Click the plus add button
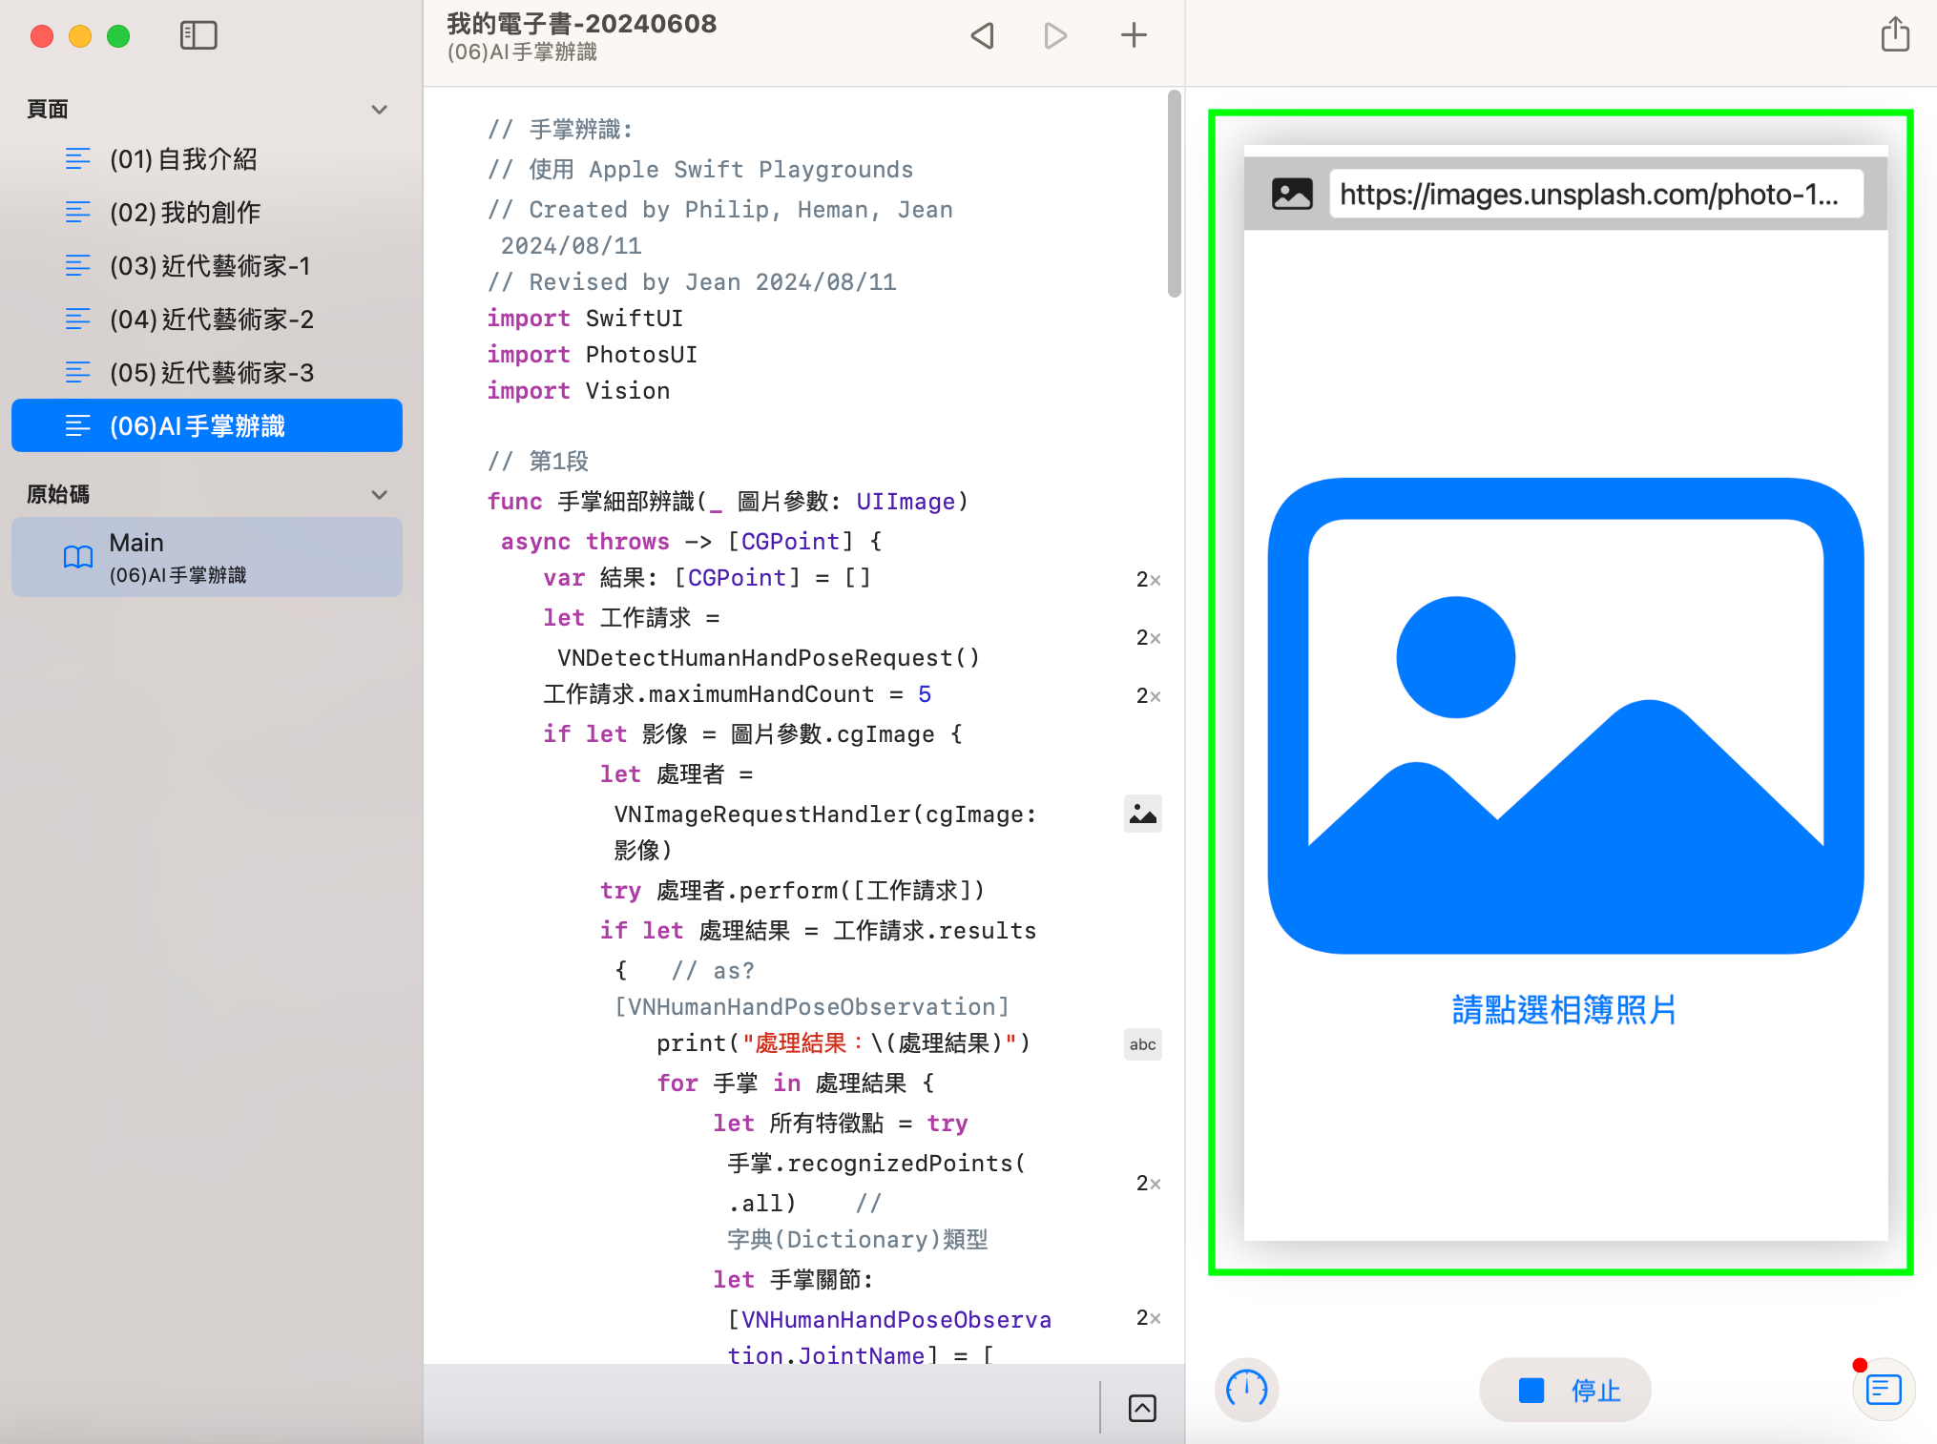 [1133, 35]
